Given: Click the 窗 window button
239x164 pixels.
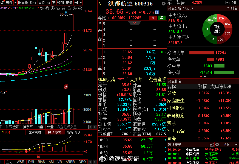Looking at the screenshot, I should (x=54, y=2).
